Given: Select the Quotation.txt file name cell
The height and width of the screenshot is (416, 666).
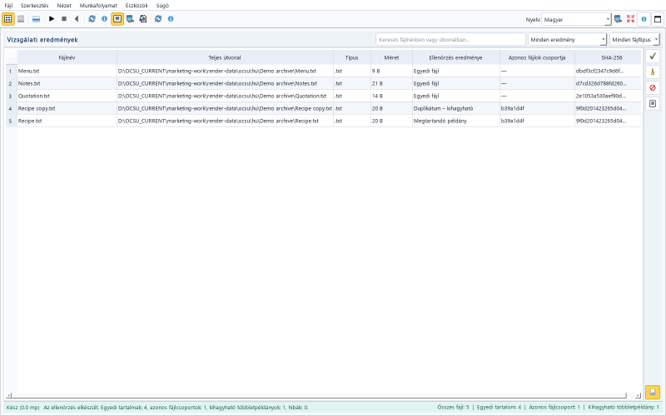Looking at the screenshot, I should (67, 96).
